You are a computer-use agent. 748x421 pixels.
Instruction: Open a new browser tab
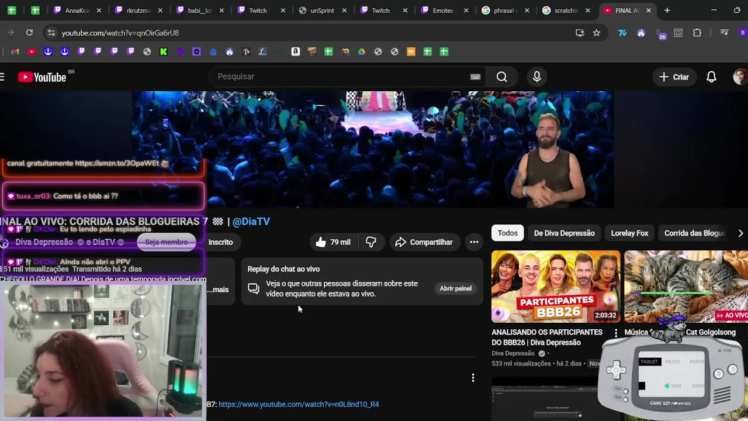[667, 11]
